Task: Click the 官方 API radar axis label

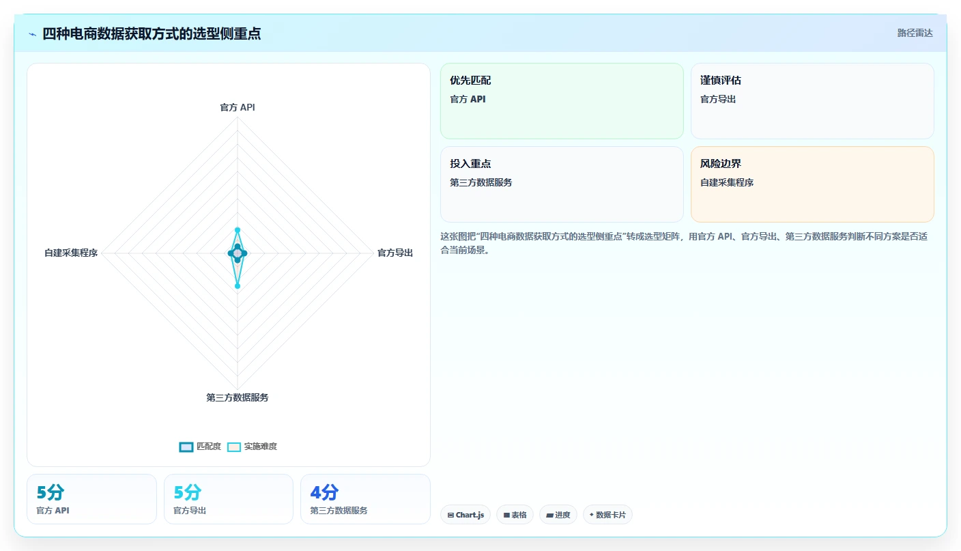Action: (x=238, y=107)
